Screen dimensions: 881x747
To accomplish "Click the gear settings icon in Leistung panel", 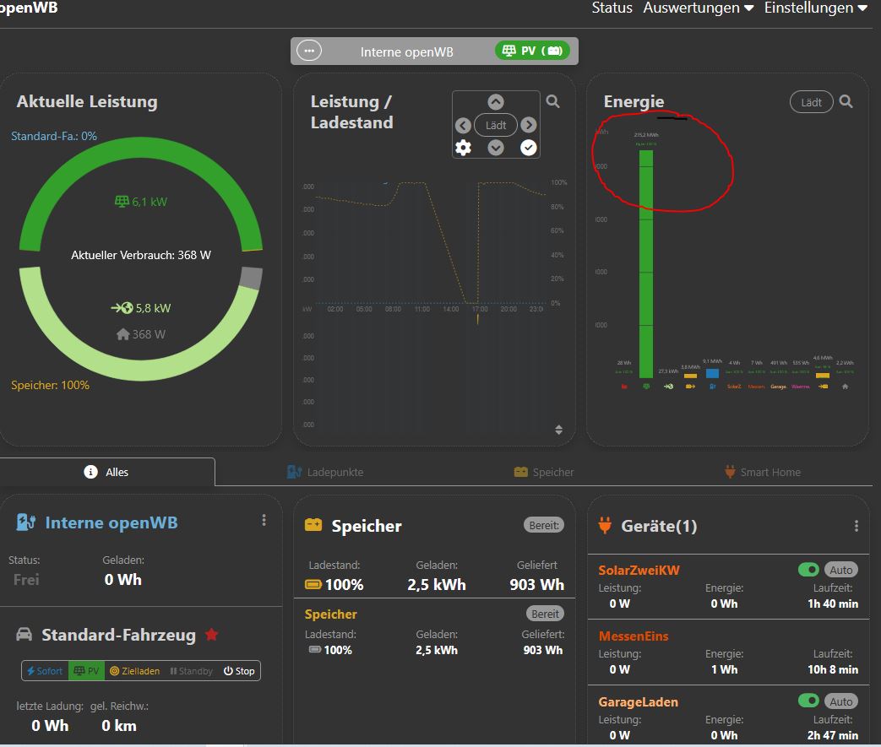I will pyautogui.click(x=463, y=148).
